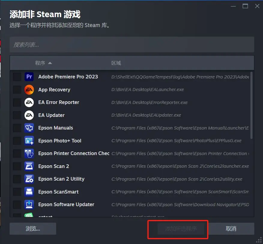Check the EA Error Reporter checkbox

(x=17, y=102)
